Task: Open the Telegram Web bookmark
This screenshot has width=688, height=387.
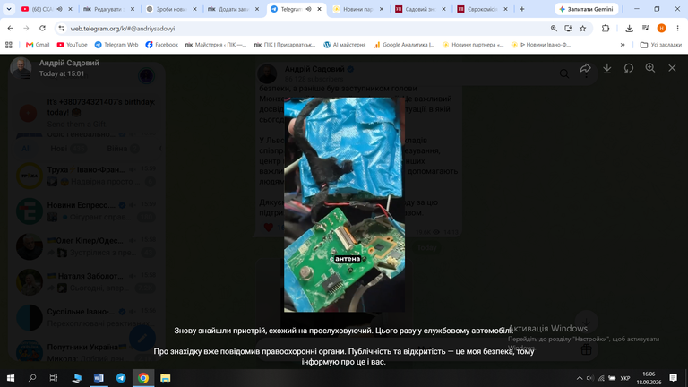Action: coord(116,45)
